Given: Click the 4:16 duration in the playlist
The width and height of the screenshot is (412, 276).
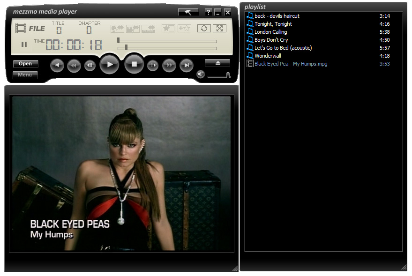Looking at the screenshot, I should click(385, 24).
